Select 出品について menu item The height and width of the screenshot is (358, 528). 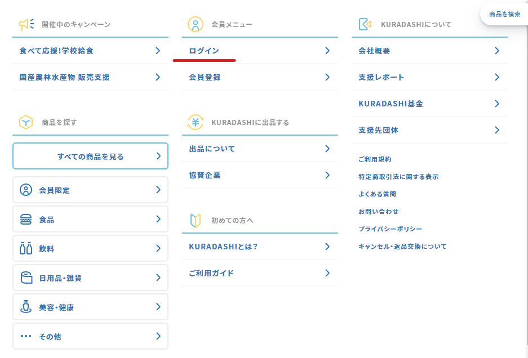click(x=260, y=149)
